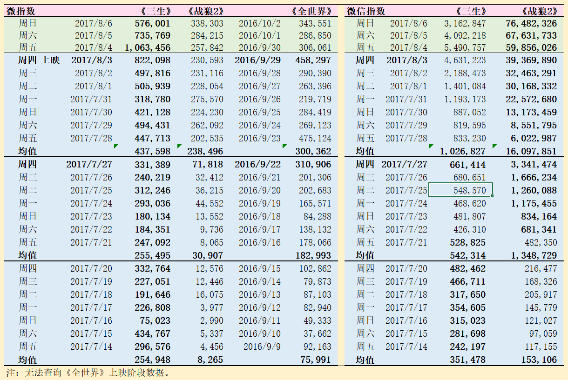Image resolution: width=568 pixels, height=380 pixels.
Task: Select the small value 2,990
Action: [x=211, y=320]
